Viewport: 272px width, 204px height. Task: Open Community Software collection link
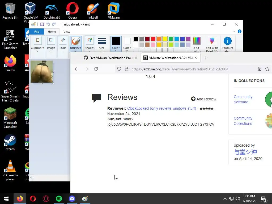coord(243,99)
